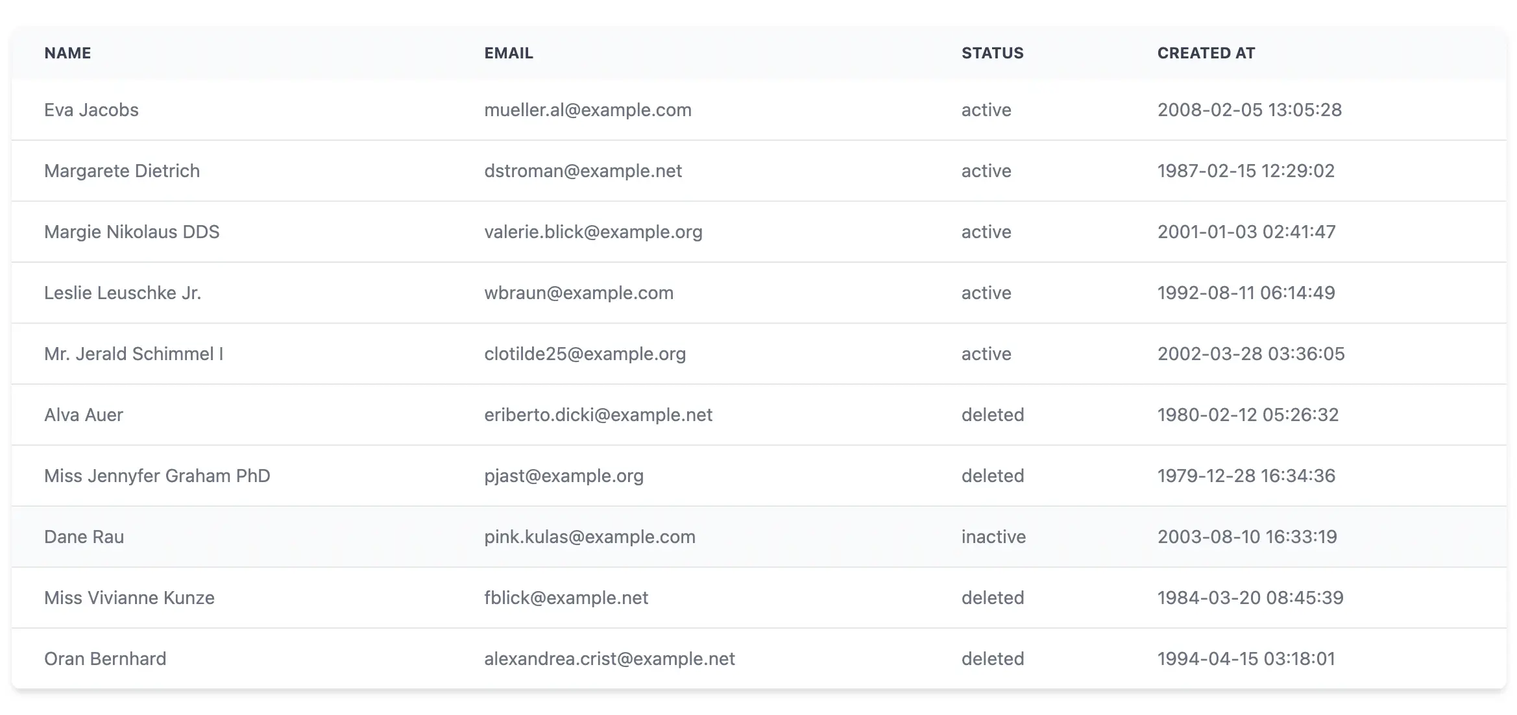Click the NAME column header
1517x715 pixels.
point(67,53)
